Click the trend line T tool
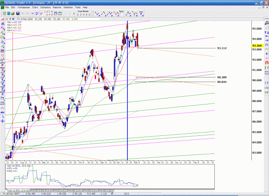This screenshot has height=196, width=269. [x=3, y=19]
